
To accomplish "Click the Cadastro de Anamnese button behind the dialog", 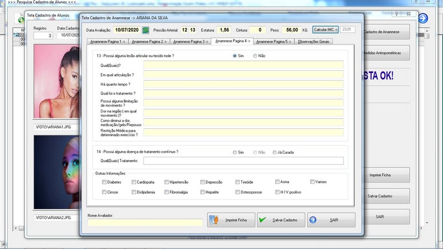I will (x=386, y=32).
